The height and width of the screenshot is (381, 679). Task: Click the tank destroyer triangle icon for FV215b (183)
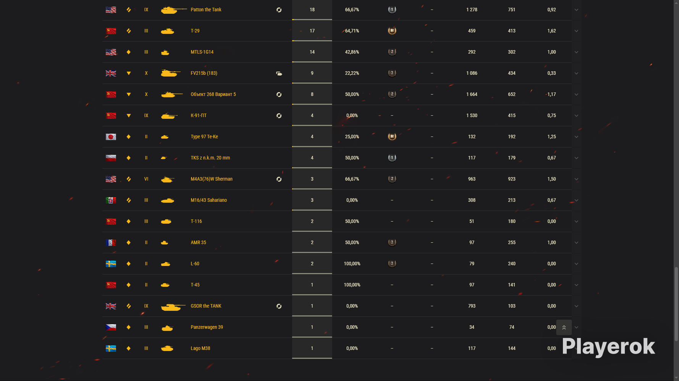pos(129,74)
